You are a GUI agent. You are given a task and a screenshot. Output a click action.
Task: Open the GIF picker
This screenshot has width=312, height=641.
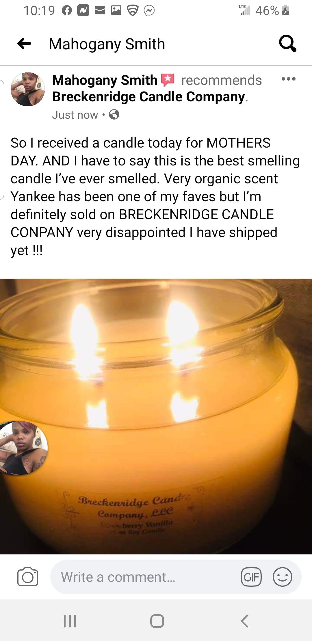(251, 577)
